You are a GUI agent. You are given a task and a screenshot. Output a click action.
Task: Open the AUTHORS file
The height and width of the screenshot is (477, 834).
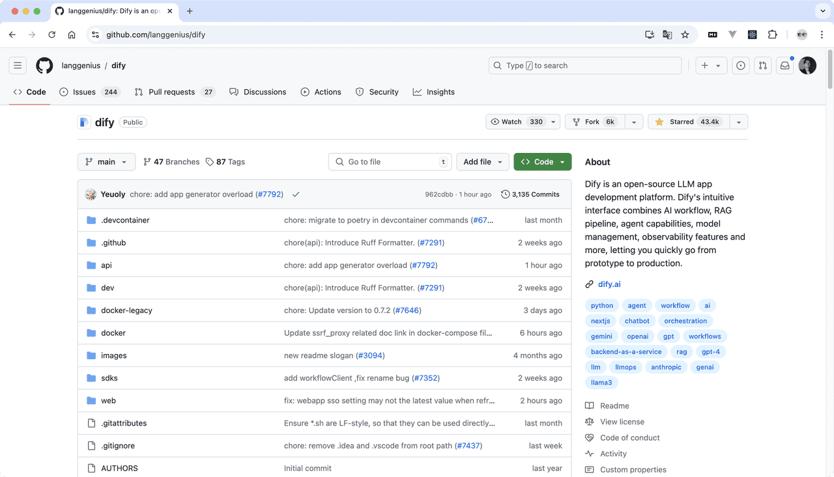pyautogui.click(x=119, y=468)
